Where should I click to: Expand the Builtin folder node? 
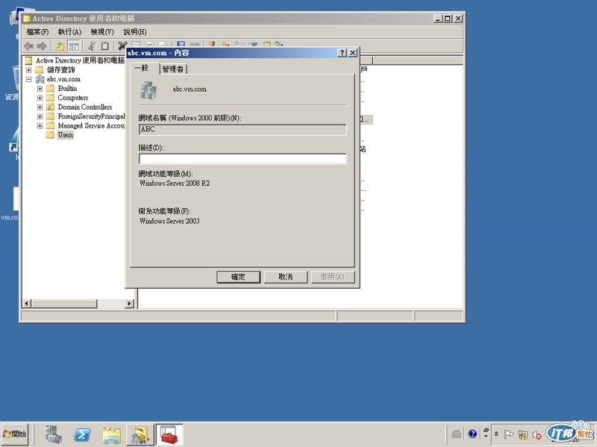[40, 88]
